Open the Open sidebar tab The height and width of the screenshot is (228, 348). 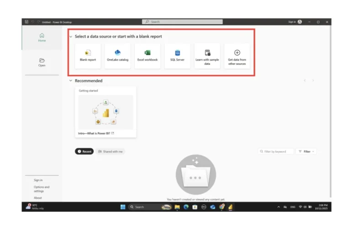tap(42, 62)
